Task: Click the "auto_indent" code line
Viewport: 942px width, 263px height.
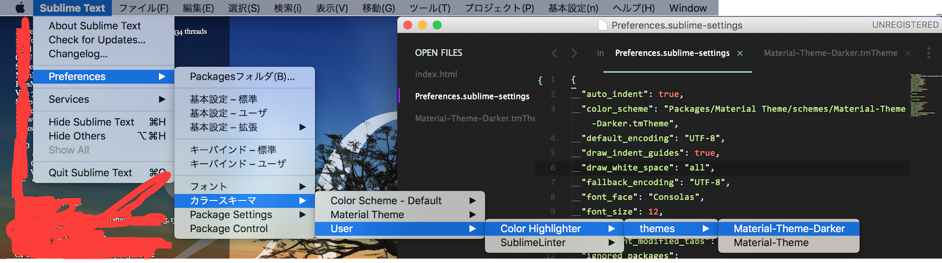Action: [627, 94]
